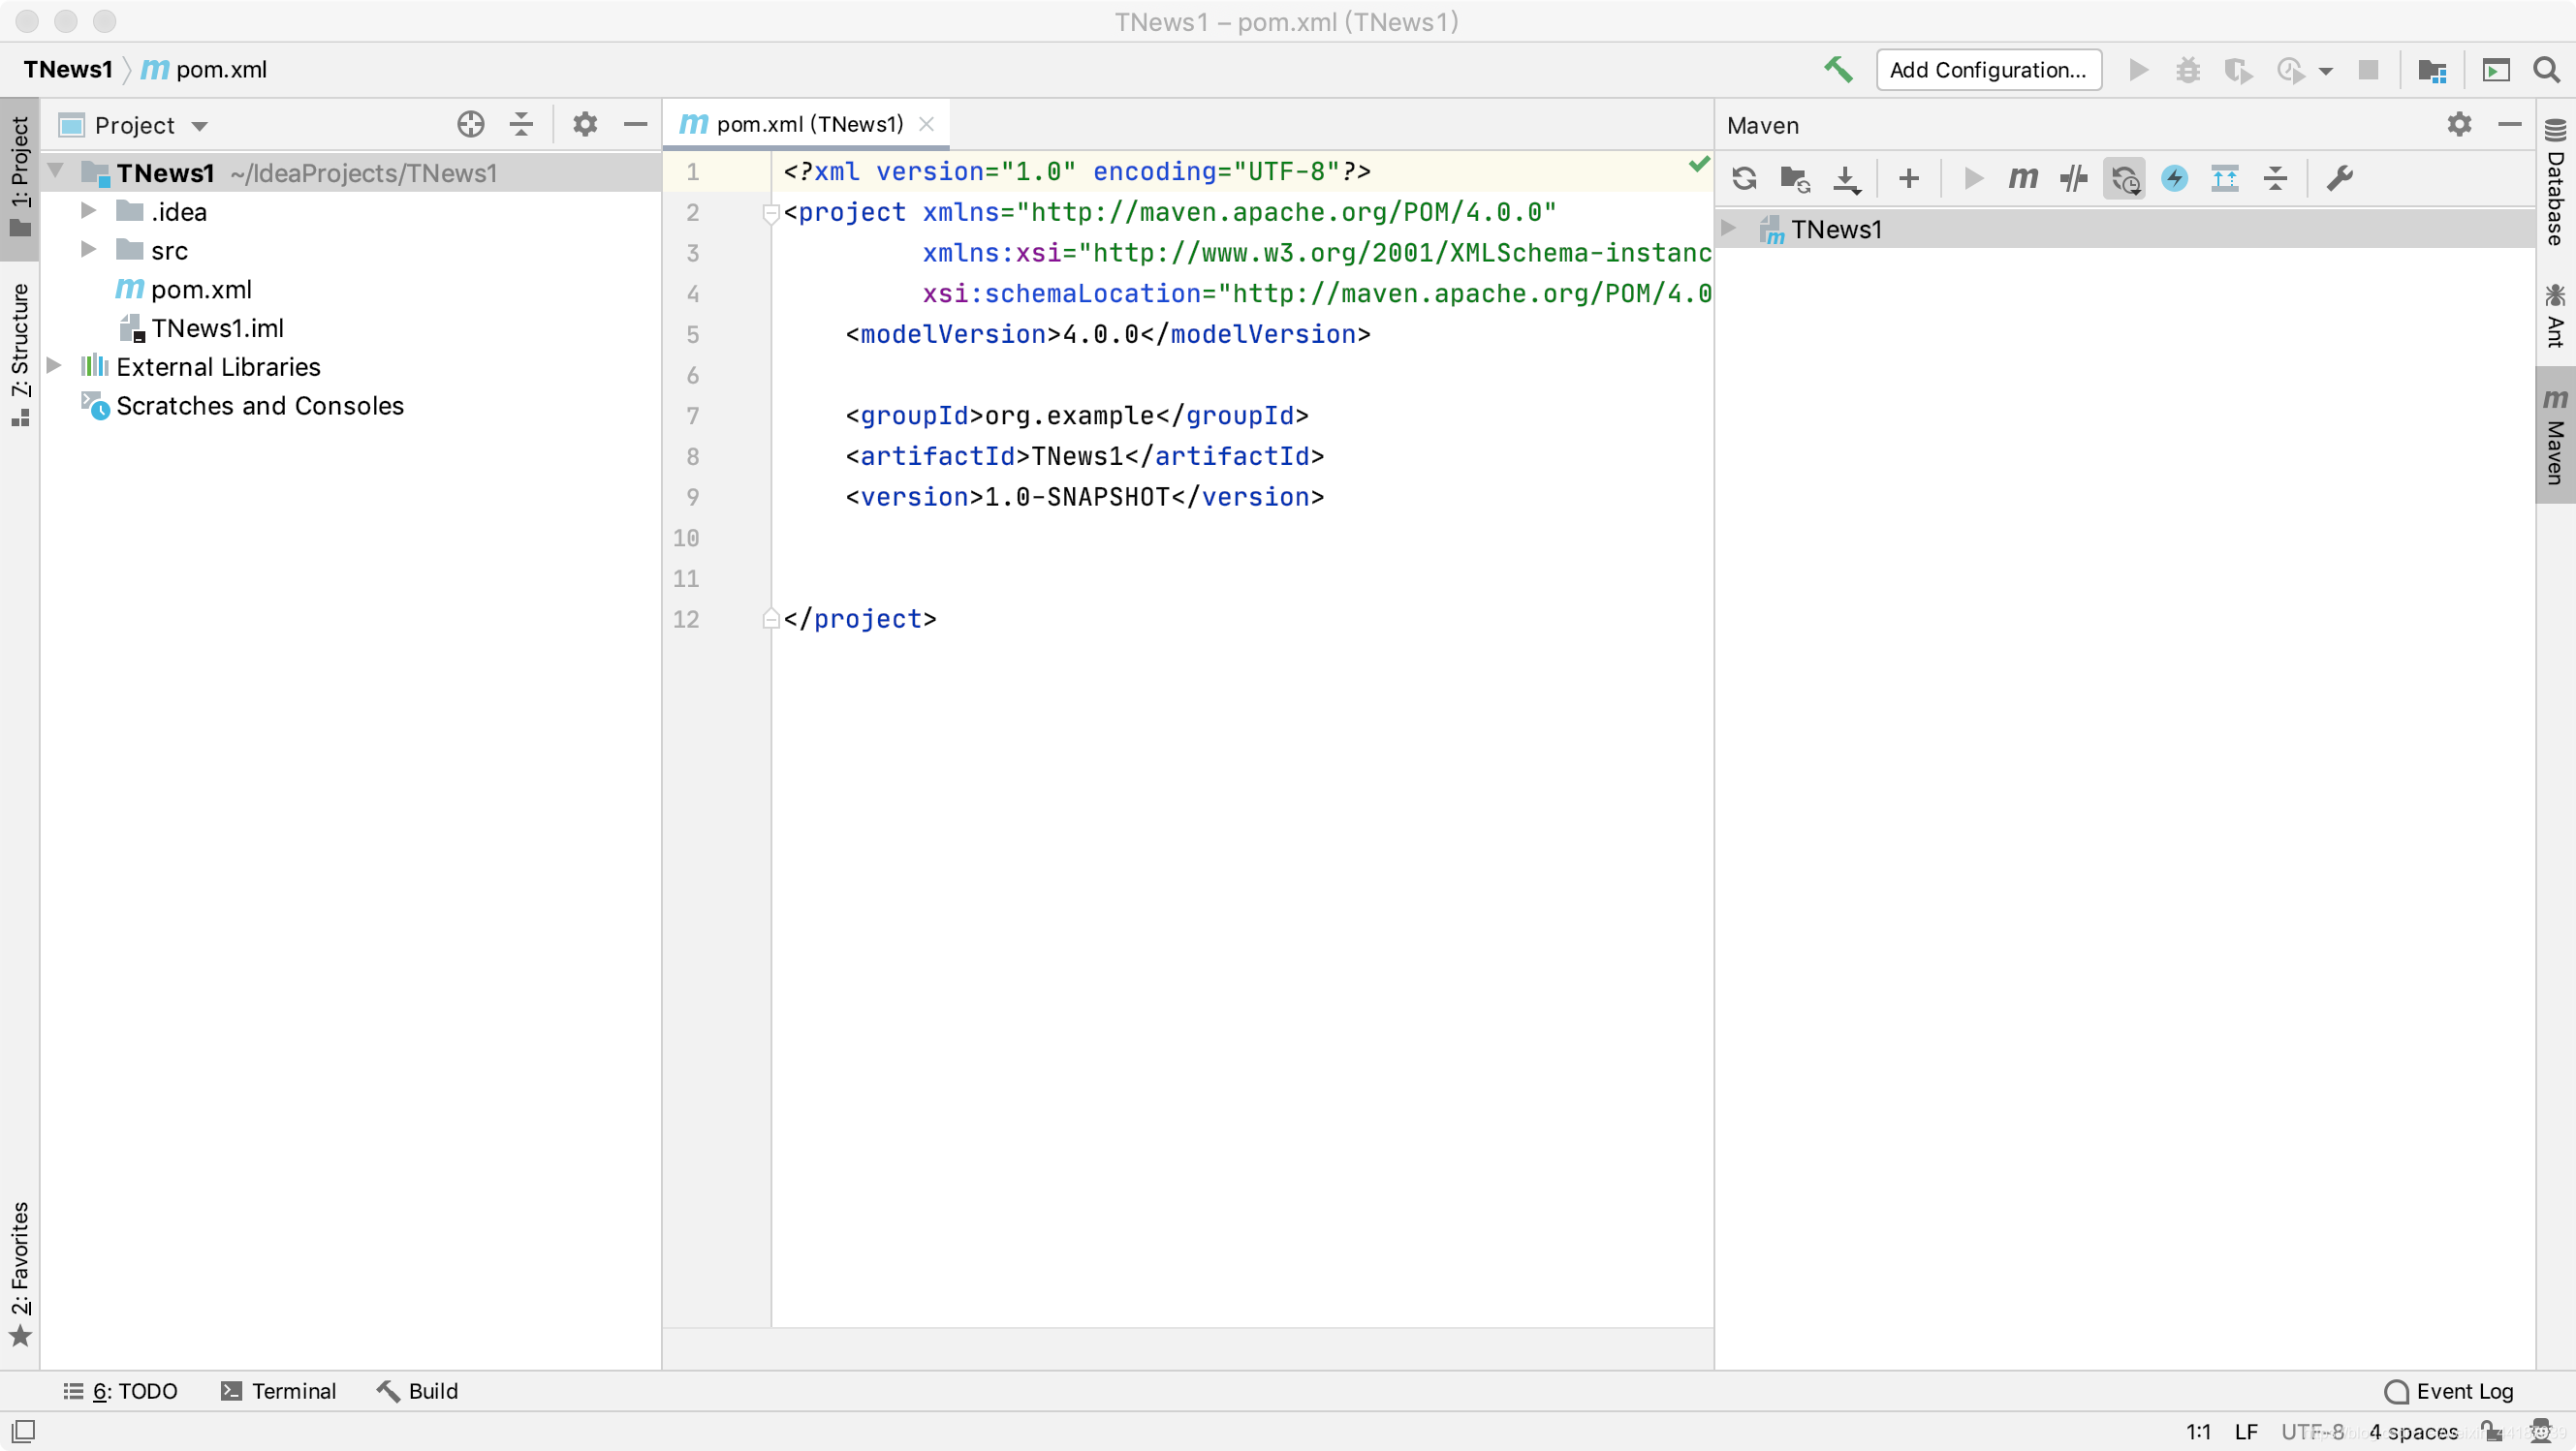The image size is (2576, 1451).
Task: Generate Sources and Update Folders icon
Action: tap(1795, 179)
